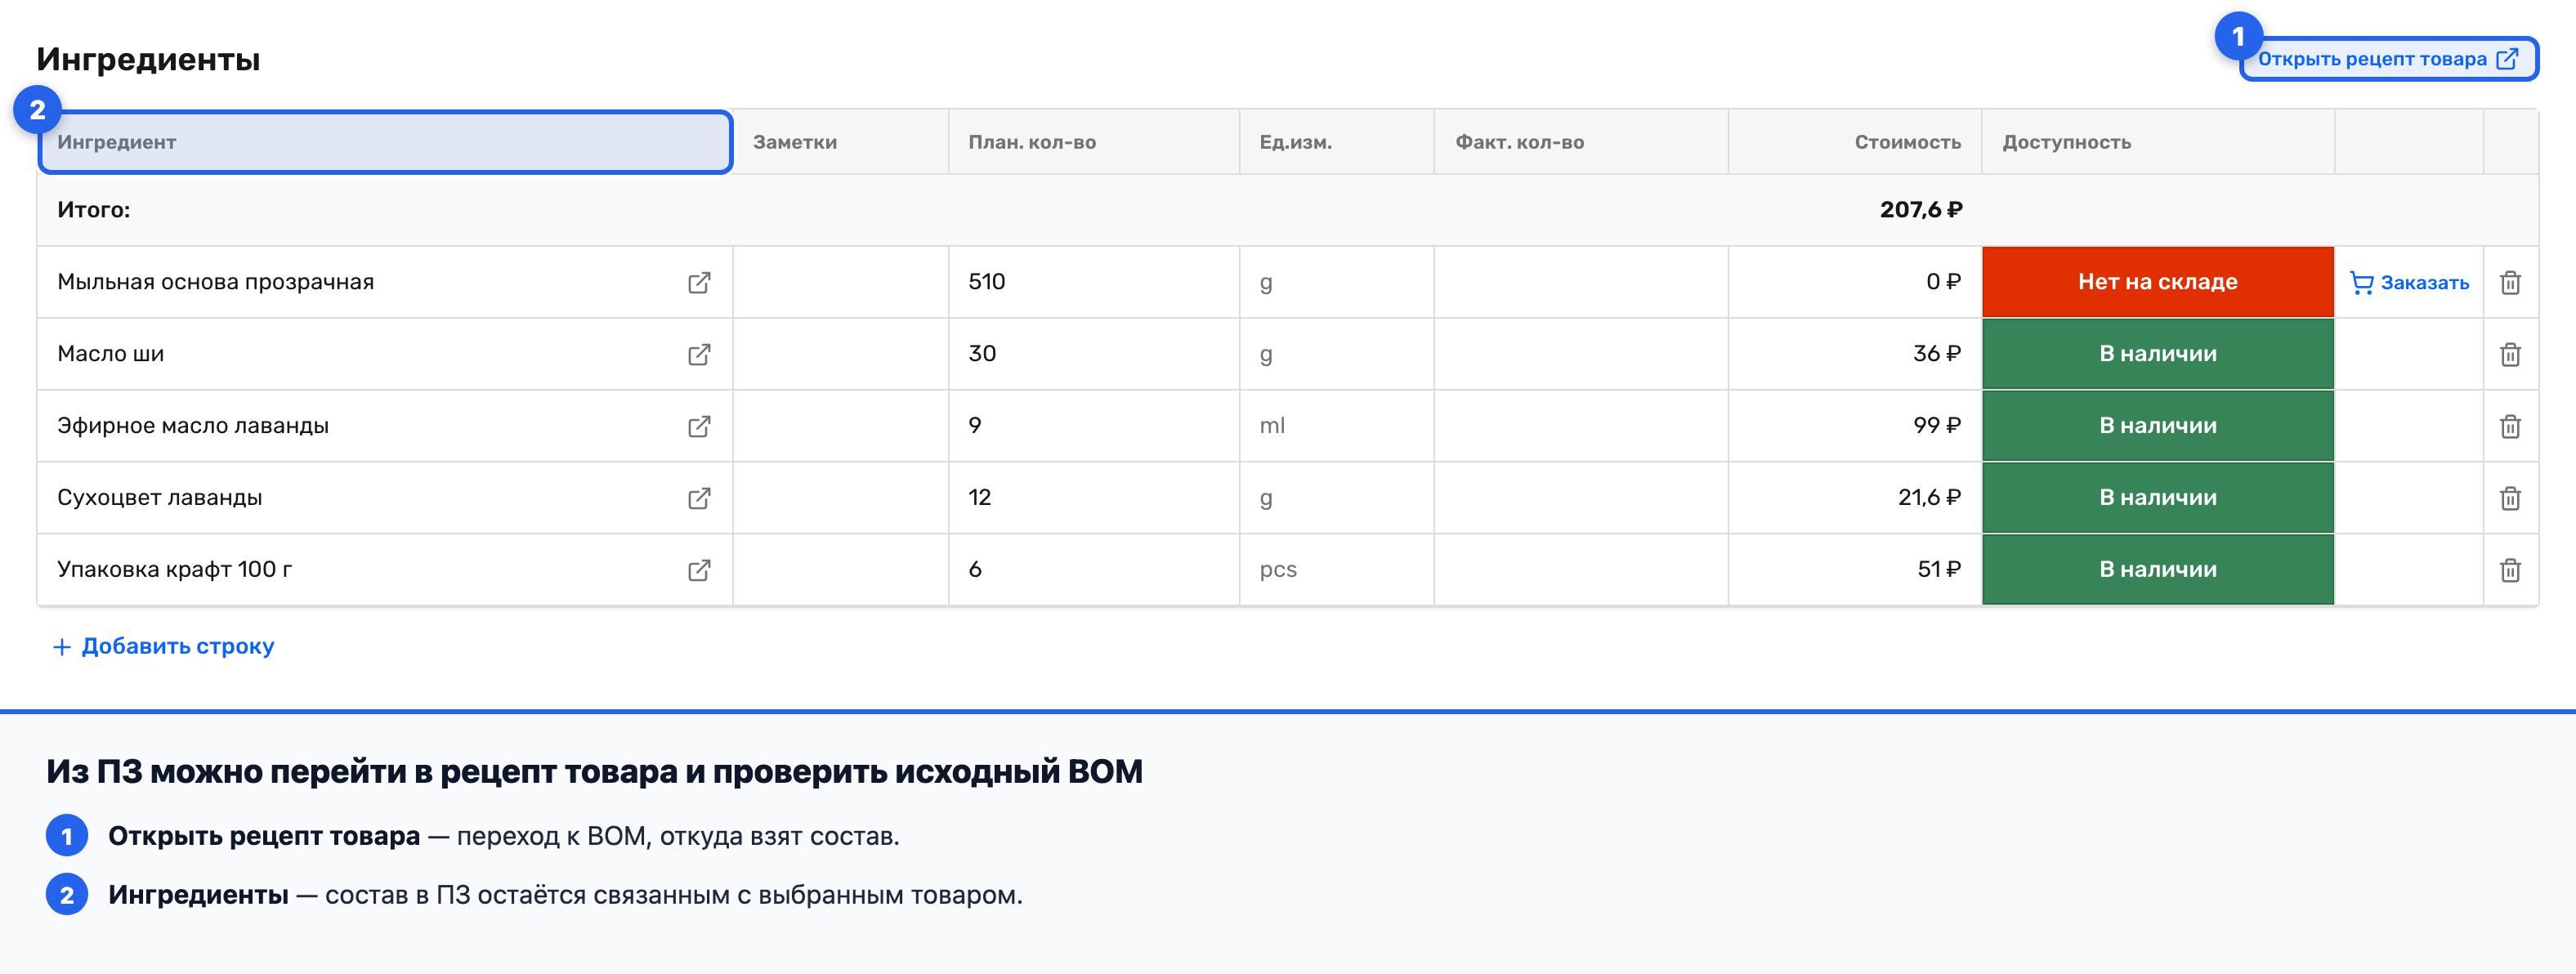The width and height of the screenshot is (2576, 974).
Task: Select the Сухоцвет лаванды ingredient name
Action: 159,498
